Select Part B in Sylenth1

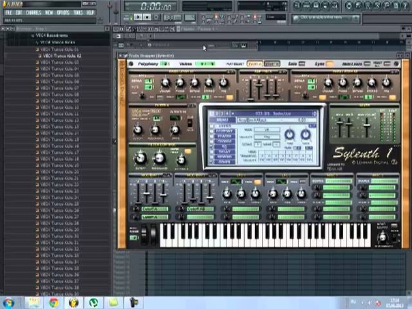coord(271,64)
